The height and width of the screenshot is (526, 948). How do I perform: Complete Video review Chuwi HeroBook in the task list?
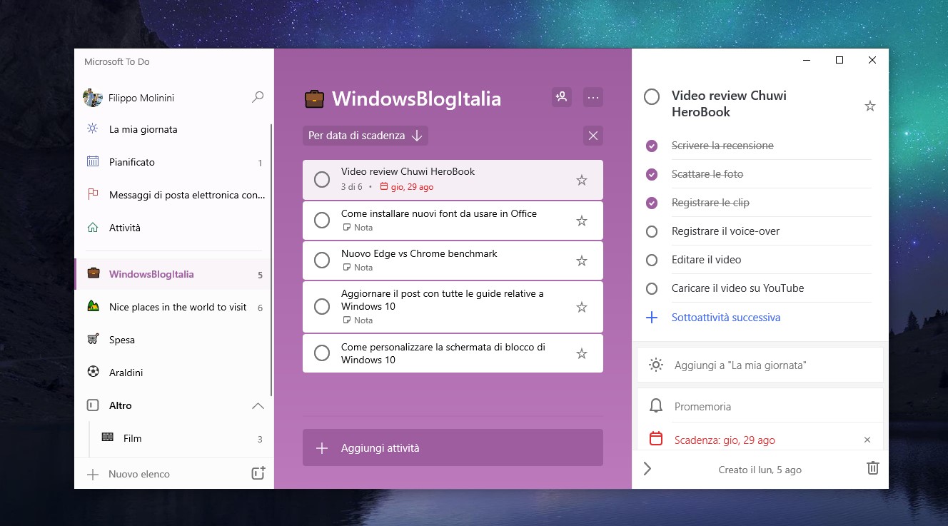(322, 180)
